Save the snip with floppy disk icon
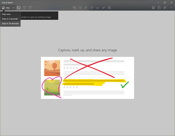Screen dimensions: 175x136 [x=153, y=8]
